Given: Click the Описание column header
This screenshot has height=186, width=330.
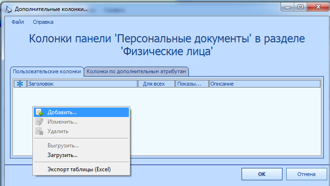Looking at the screenshot, I should click(x=265, y=84).
